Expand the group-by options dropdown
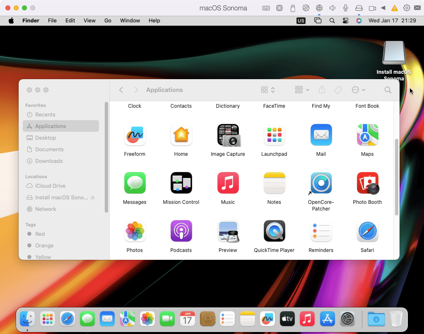 [x=302, y=90]
